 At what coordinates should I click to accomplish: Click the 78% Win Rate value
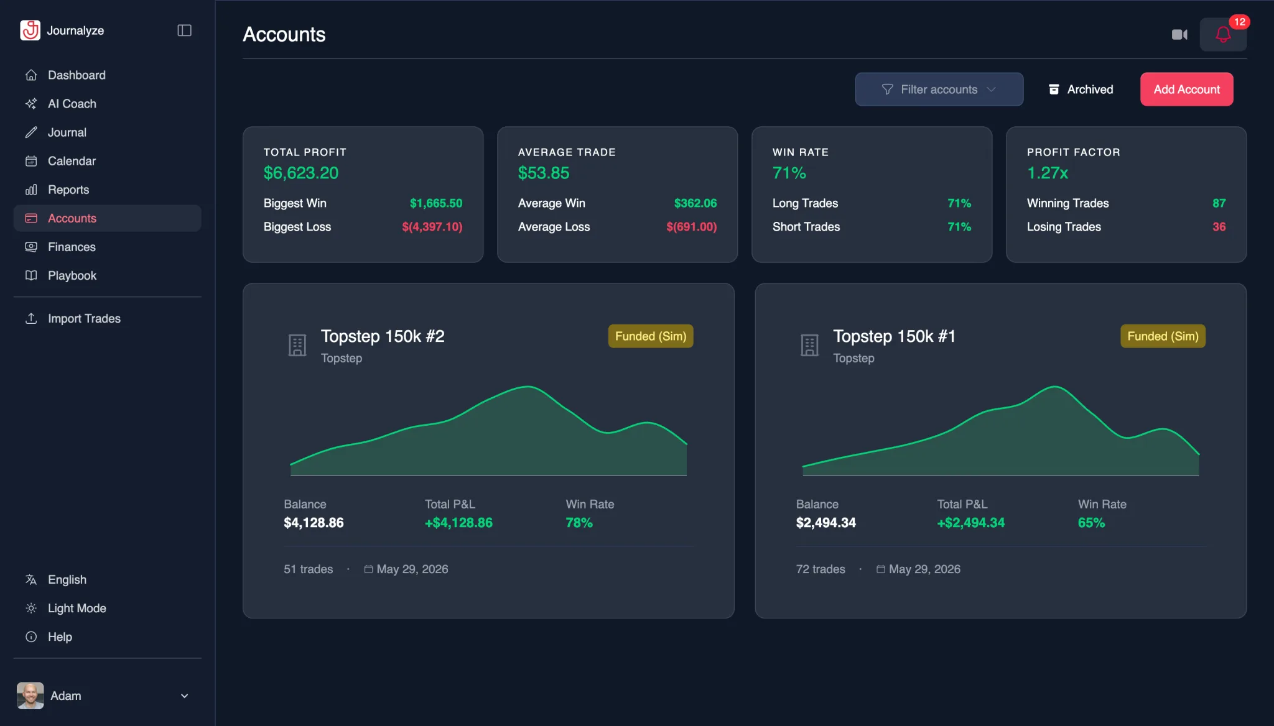tap(579, 523)
